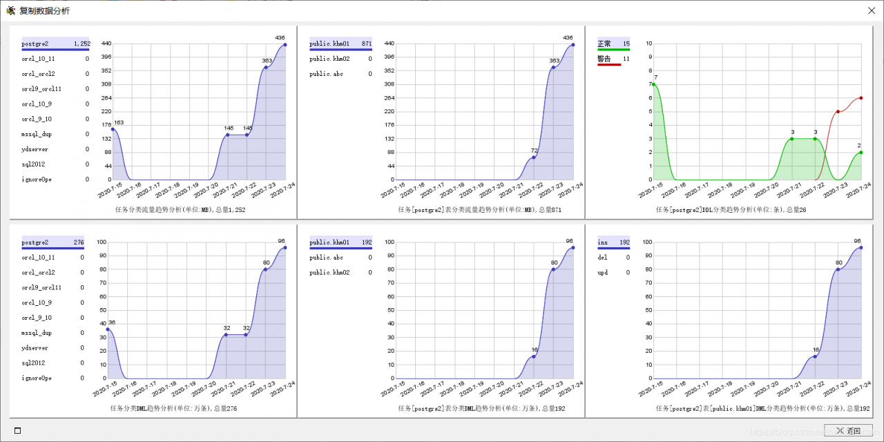The image size is (884, 442).
Task: Select orcl9_orcl11 in the 流量 task list
Action: point(56,89)
